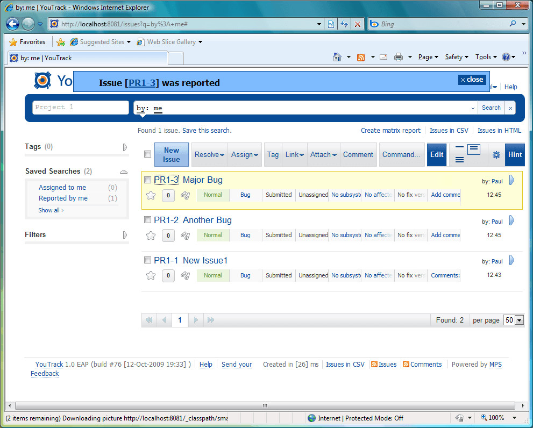Clear the search query with the x button
The width and height of the screenshot is (533, 428).
510,108
